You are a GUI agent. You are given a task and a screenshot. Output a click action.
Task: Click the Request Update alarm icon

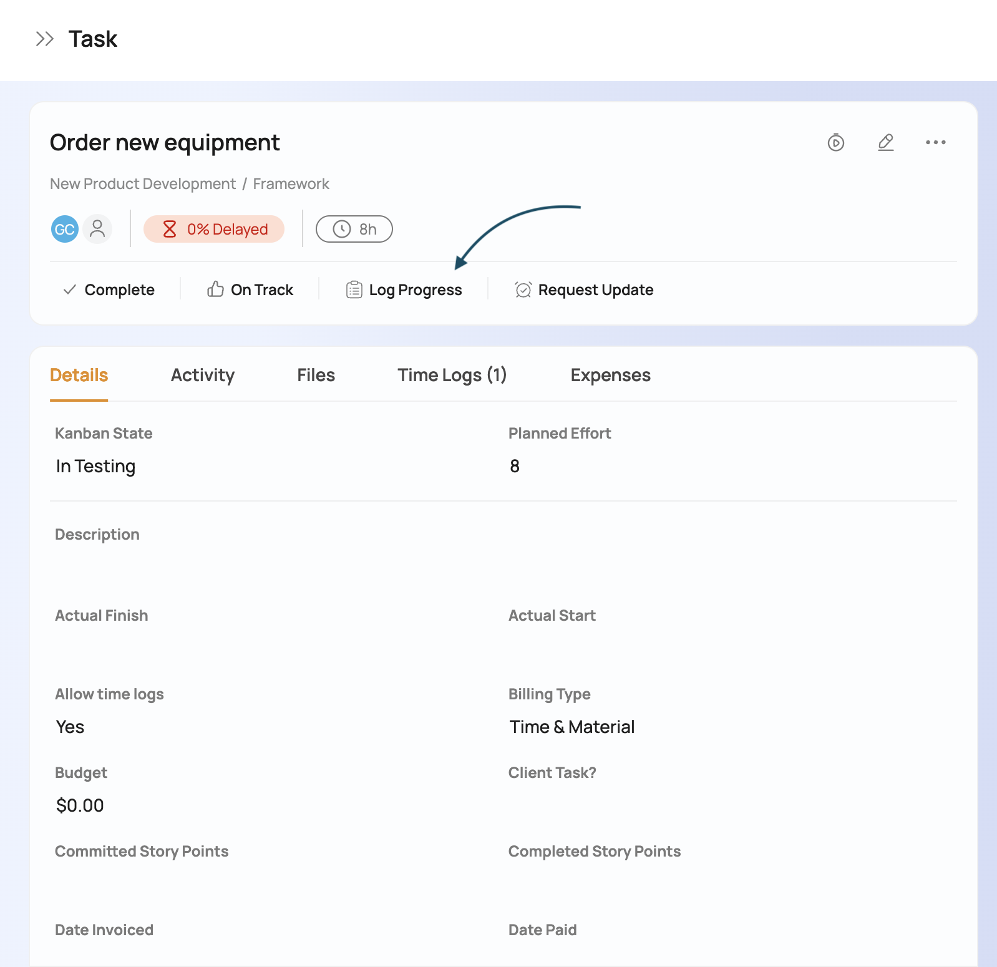click(523, 290)
